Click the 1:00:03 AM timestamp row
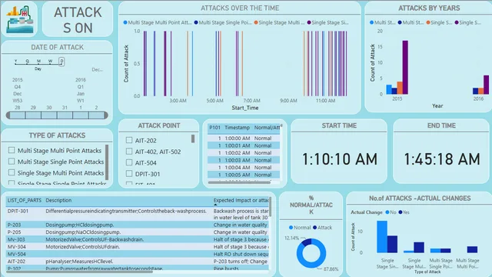Screen dimensions: 492x277 coord(244,160)
